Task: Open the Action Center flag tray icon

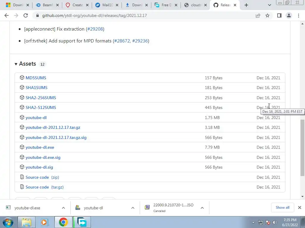Action: tap(268, 222)
